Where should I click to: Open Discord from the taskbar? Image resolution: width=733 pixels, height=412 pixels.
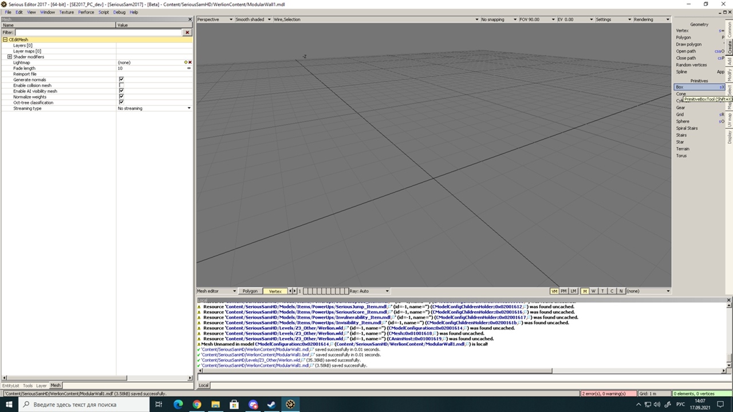pyautogui.click(x=254, y=405)
